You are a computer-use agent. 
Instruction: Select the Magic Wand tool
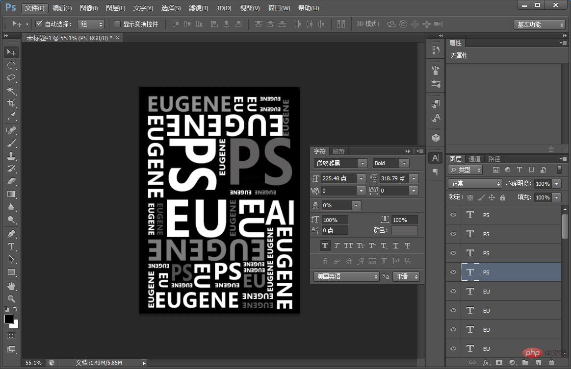(11, 91)
